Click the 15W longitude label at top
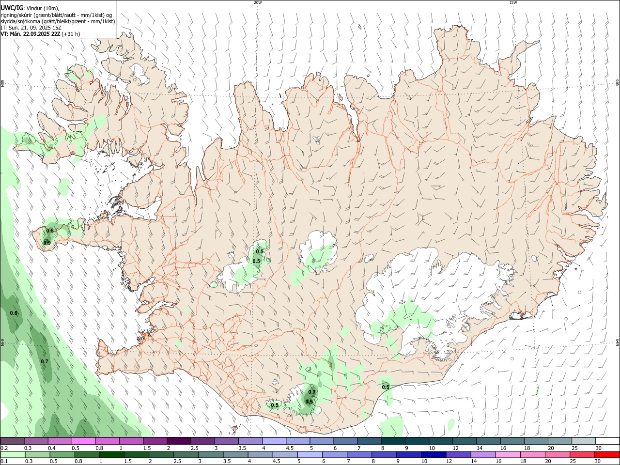This screenshot has height=465, width=620. click(513, 2)
